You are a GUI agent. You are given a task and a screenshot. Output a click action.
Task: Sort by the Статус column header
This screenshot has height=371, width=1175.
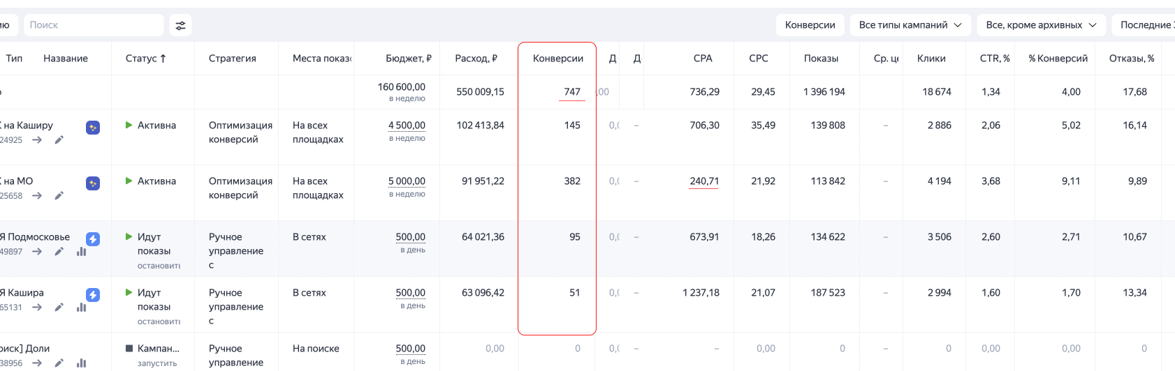point(145,59)
